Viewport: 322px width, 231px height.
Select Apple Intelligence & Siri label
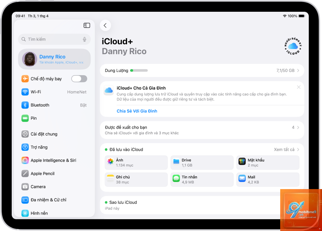point(53,160)
